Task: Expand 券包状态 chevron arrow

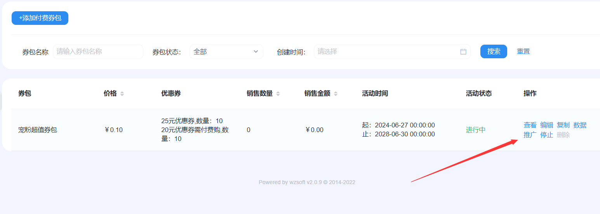Action: 256,52
